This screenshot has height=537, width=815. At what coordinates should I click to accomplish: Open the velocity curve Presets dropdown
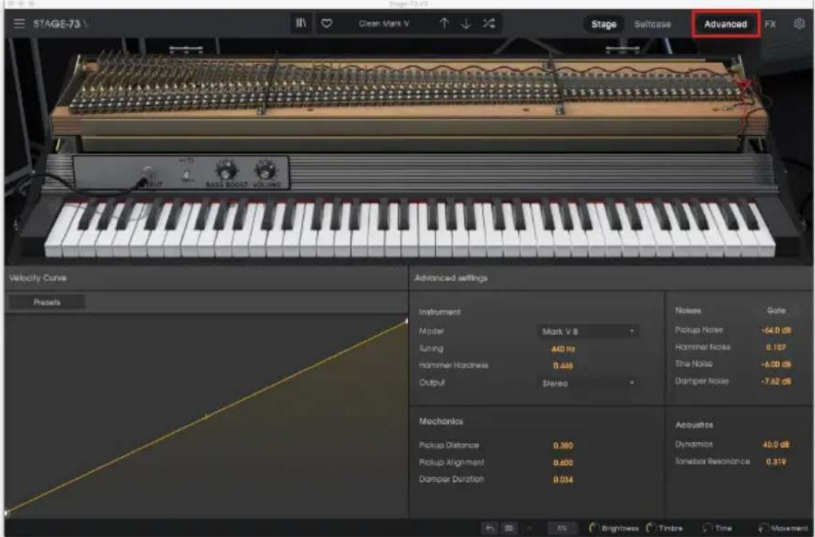(x=47, y=302)
